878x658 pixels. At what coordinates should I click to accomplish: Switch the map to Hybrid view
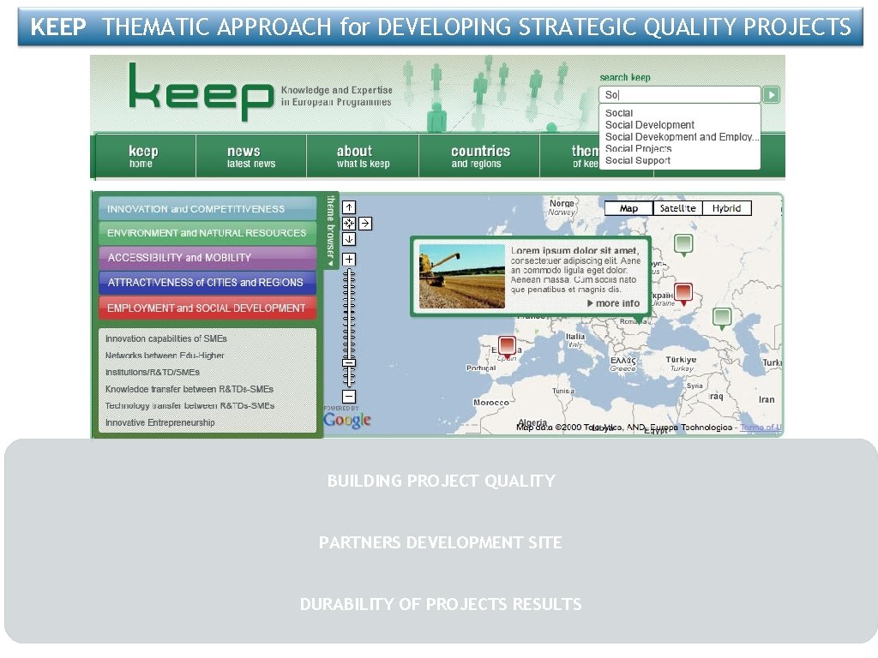(727, 208)
